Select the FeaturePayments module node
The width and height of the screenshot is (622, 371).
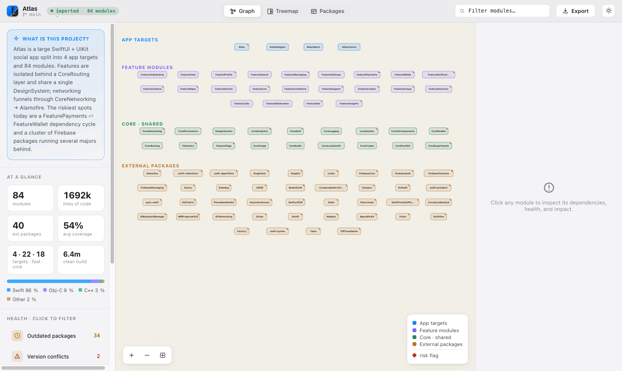click(367, 75)
